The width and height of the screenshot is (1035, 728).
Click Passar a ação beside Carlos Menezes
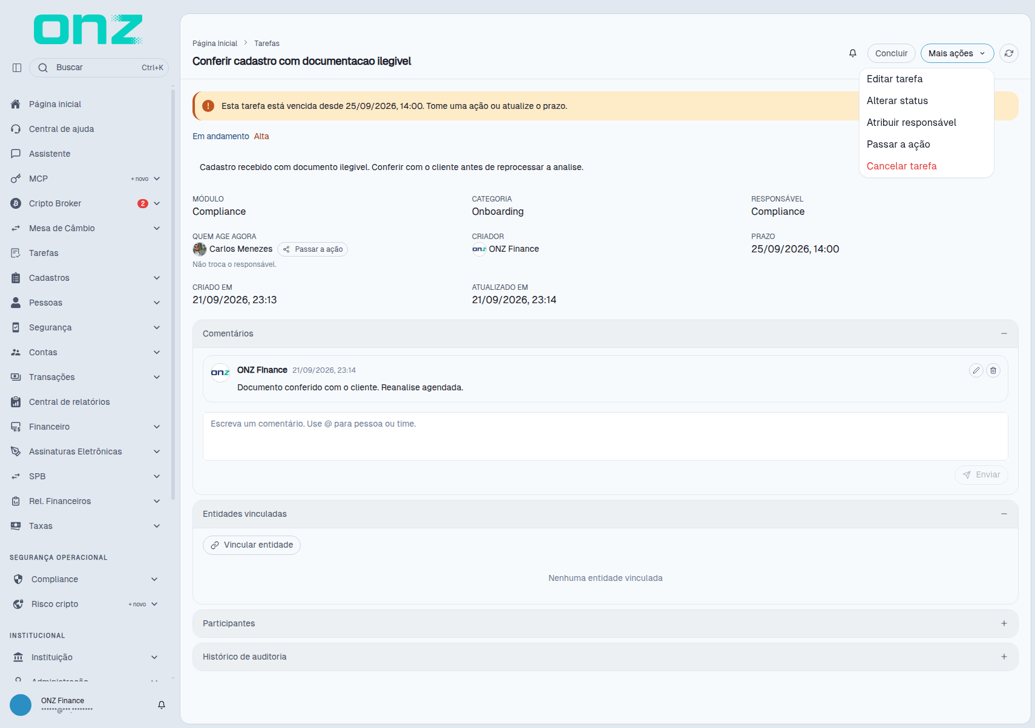pos(312,249)
